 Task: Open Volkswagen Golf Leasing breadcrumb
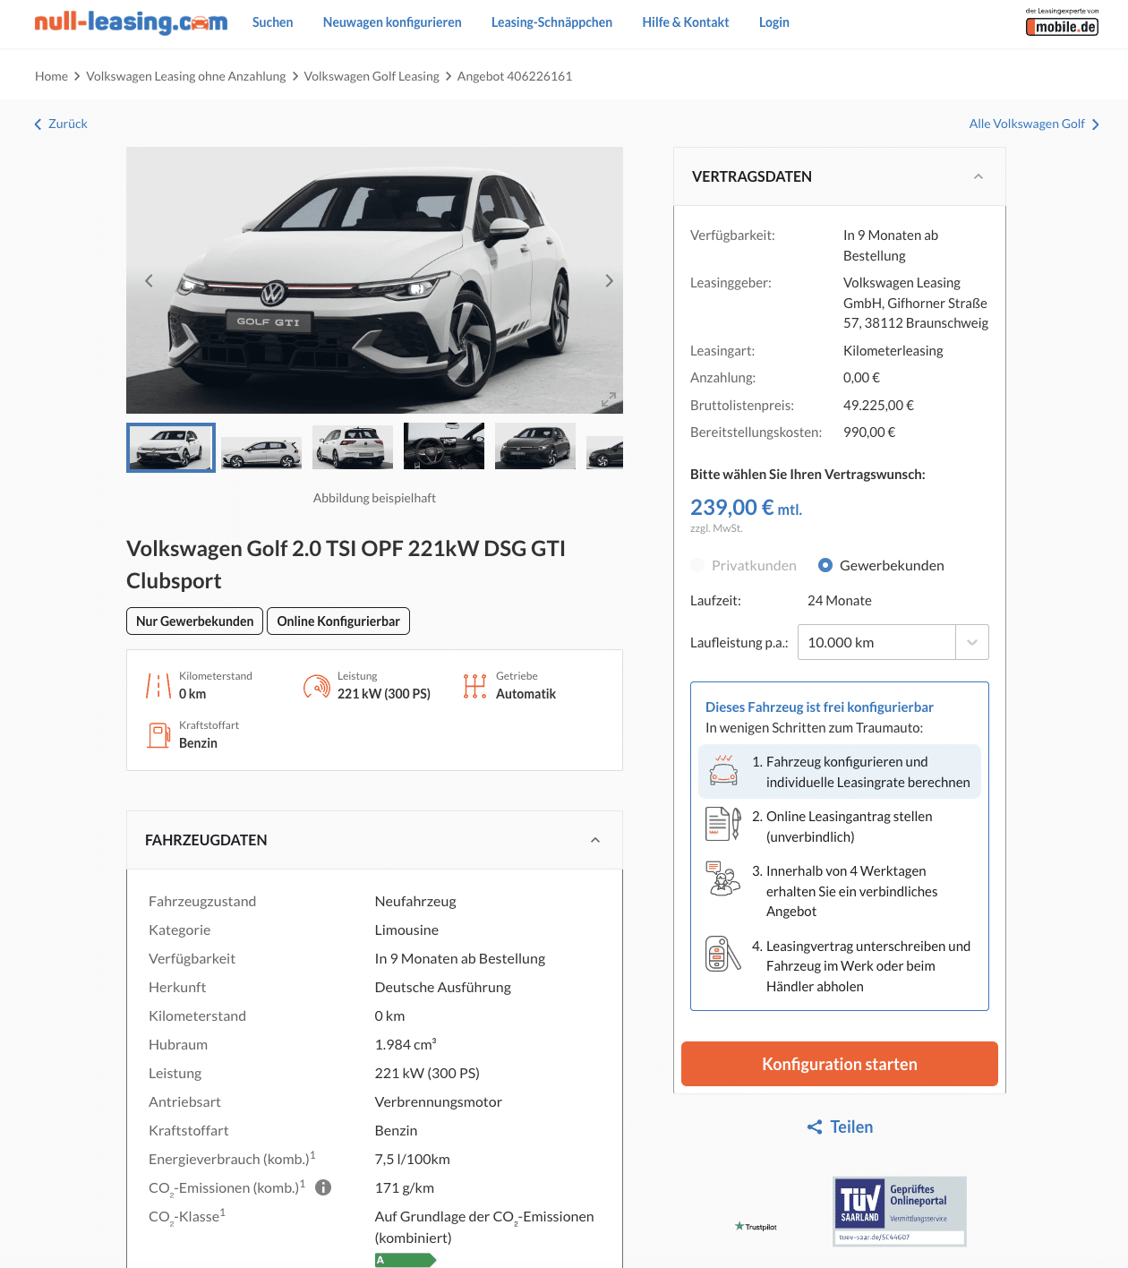372,76
